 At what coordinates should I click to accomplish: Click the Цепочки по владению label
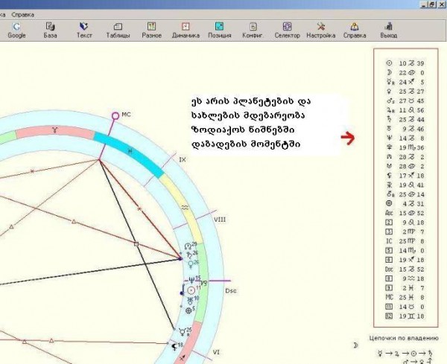click(396, 337)
